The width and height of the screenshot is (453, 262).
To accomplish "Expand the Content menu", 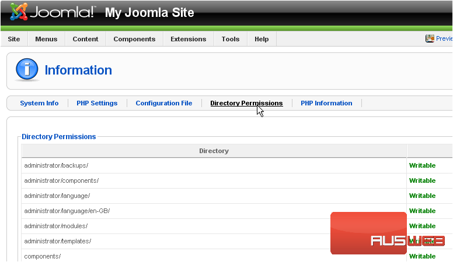I will click(x=85, y=39).
